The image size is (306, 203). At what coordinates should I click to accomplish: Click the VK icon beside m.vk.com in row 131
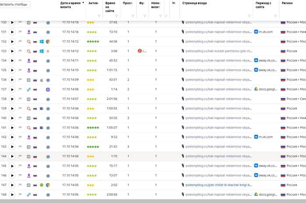coord(256,31)
